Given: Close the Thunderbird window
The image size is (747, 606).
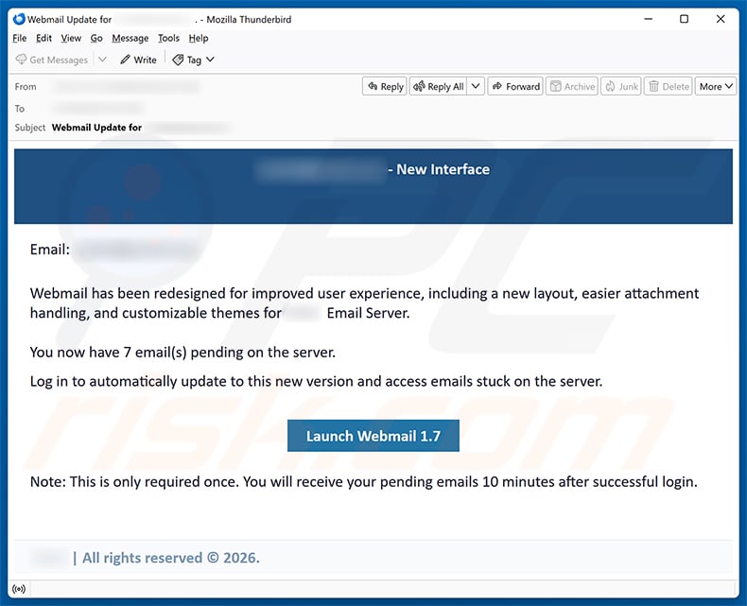Looking at the screenshot, I should pyautogui.click(x=721, y=19).
